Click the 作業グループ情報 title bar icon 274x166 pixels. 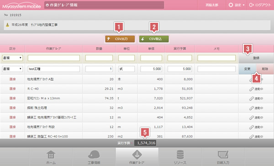click(47, 5)
